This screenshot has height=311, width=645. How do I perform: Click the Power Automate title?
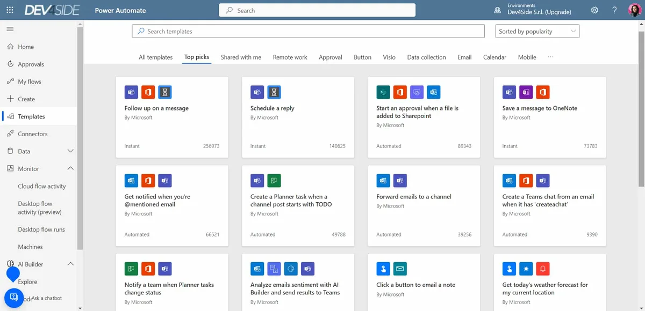click(120, 10)
